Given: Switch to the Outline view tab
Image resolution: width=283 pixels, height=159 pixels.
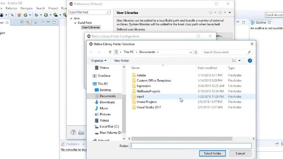Looking at the screenshot, I should click(x=260, y=23).
